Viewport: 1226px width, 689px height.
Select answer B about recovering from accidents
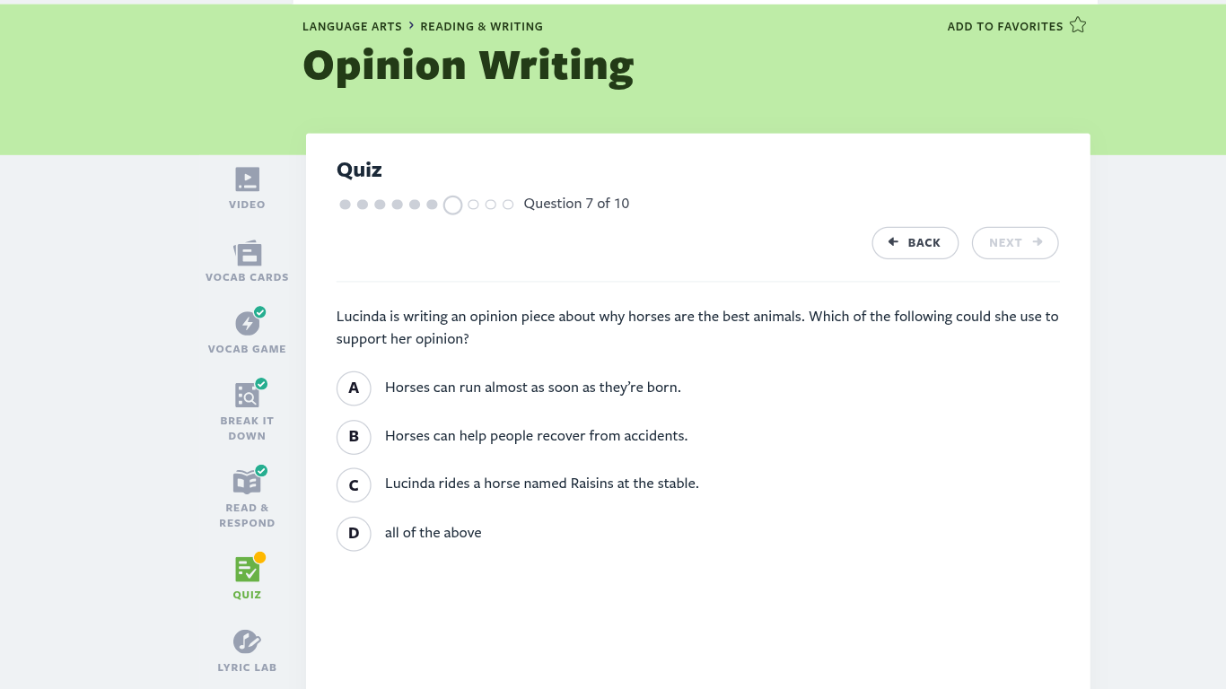pyautogui.click(x=354, y=436)
